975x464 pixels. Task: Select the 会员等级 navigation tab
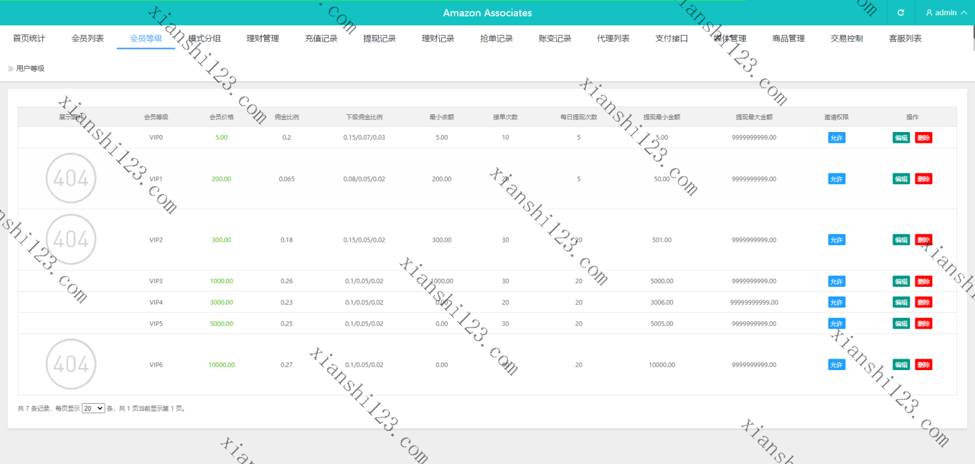click(x=146, y=39)
